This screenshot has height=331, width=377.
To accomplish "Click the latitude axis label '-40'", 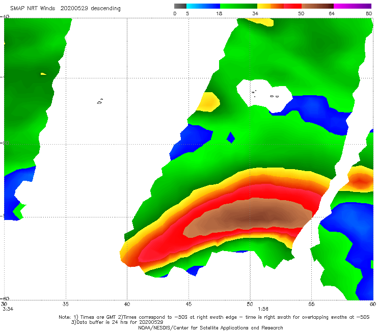I will [x=5, y=17].
